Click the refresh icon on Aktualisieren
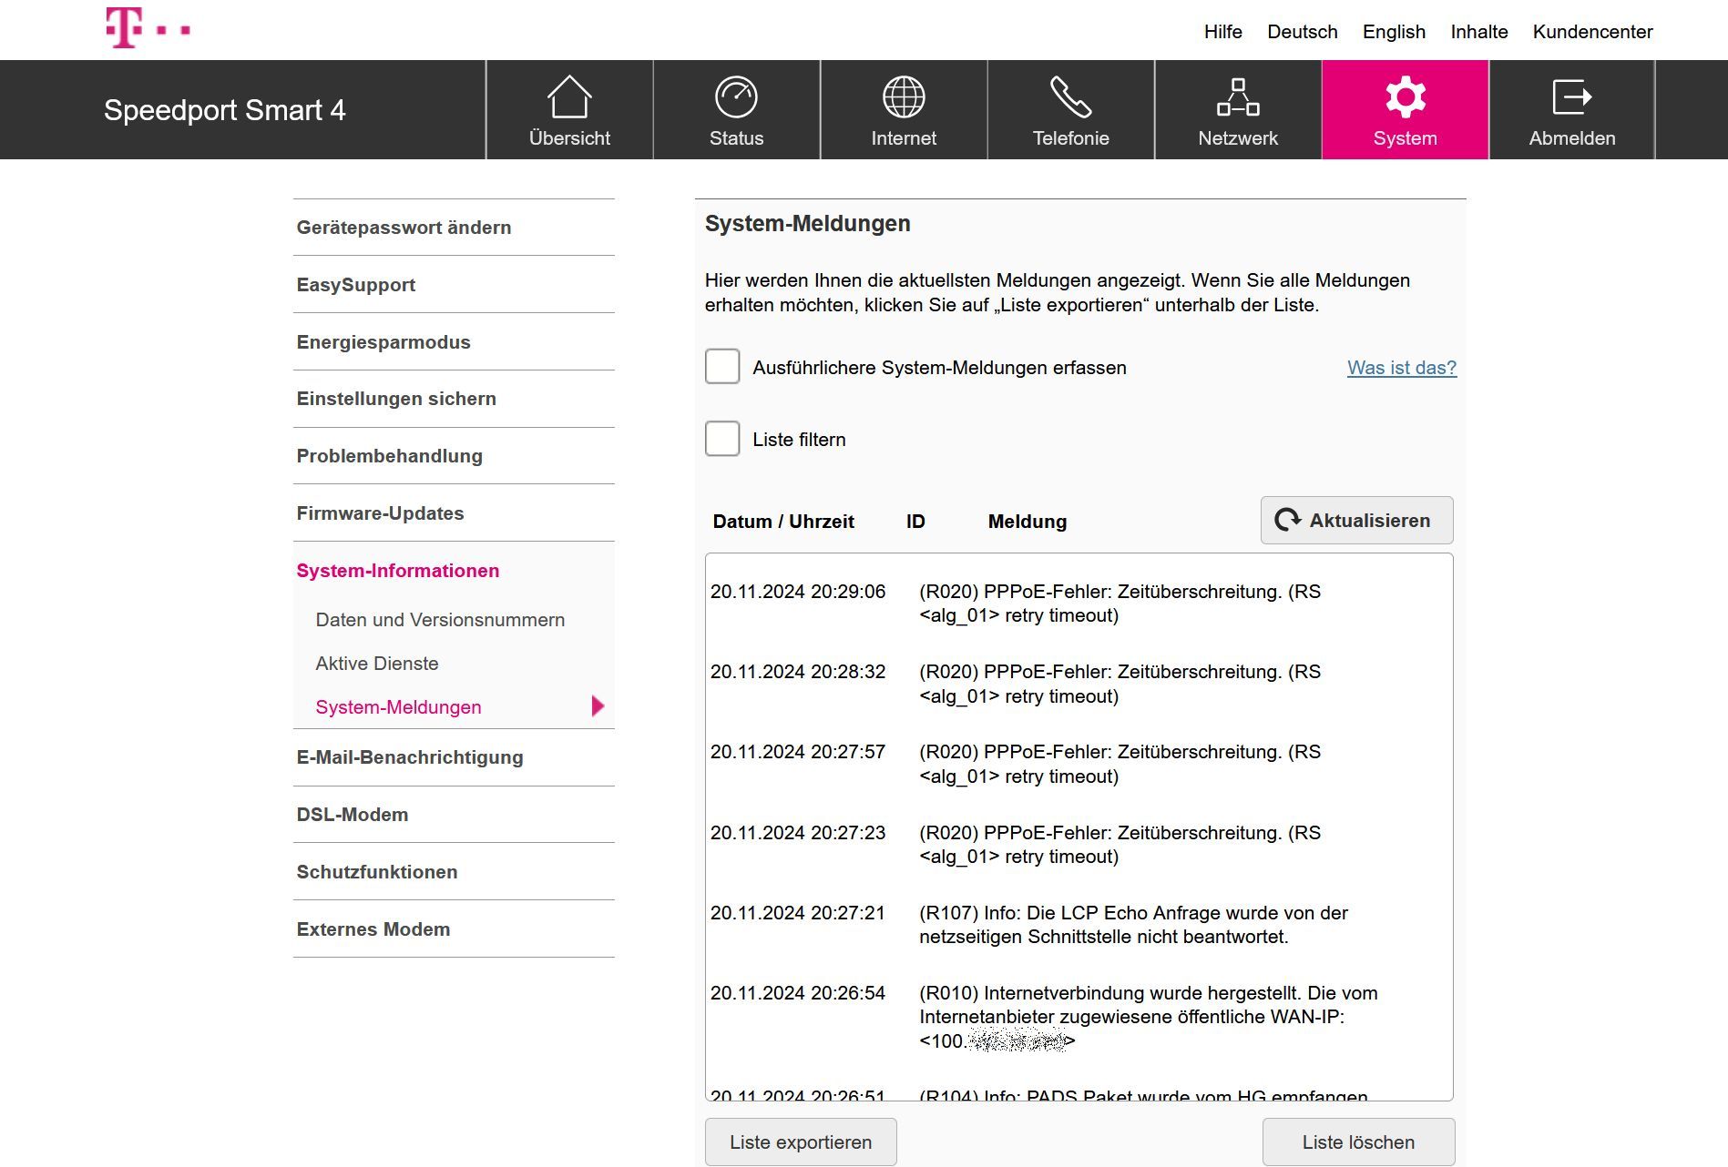 (1287, 520)
